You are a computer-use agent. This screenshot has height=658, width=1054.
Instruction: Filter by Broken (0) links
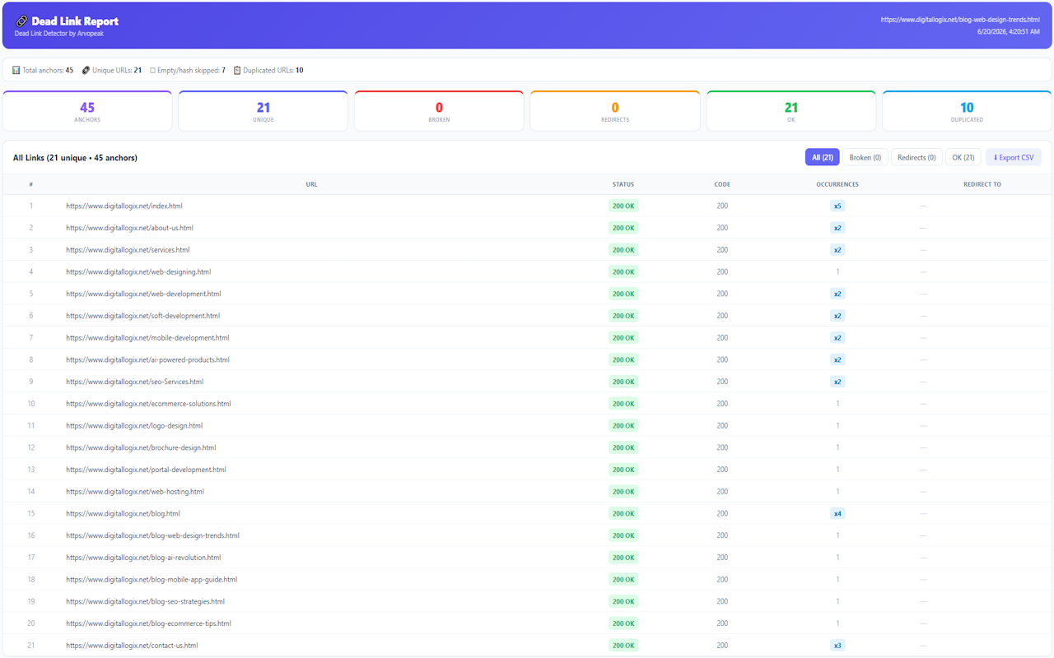(865, 157)
